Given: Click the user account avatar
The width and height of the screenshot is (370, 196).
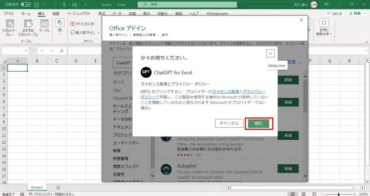Looking at the screenshot, I should [314, 4].
